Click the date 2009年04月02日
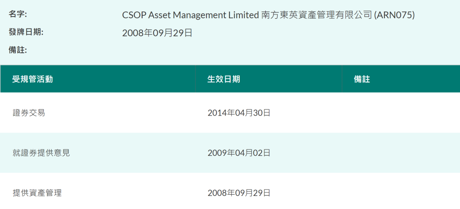This screenshot has width=460, height=209. (x=239, y=153)
